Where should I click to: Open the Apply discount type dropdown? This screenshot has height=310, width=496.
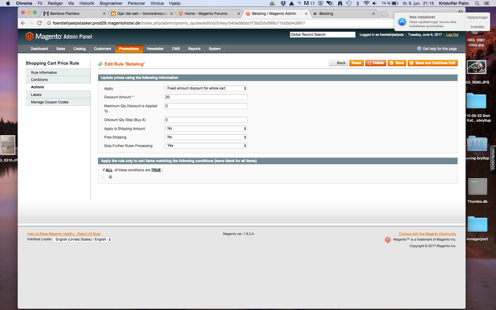206,88
